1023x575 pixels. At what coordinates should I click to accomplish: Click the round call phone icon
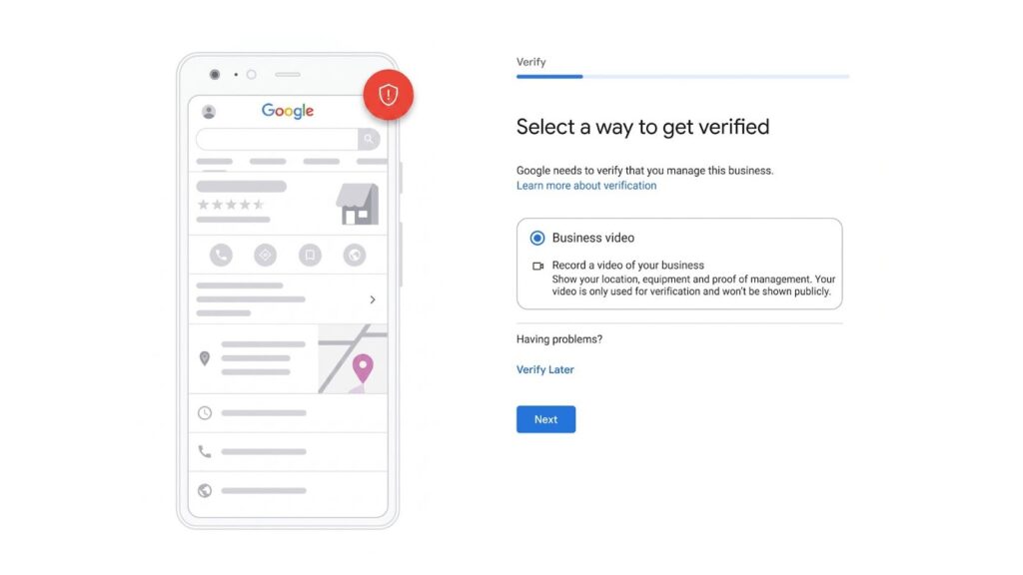coord(221,255)
